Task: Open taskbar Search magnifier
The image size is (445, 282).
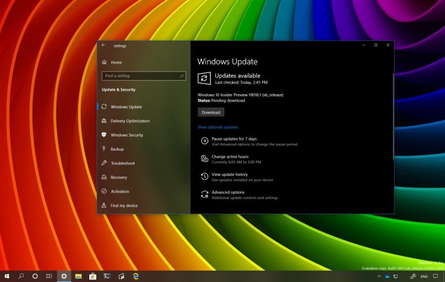Action: [x=21, y=276]
